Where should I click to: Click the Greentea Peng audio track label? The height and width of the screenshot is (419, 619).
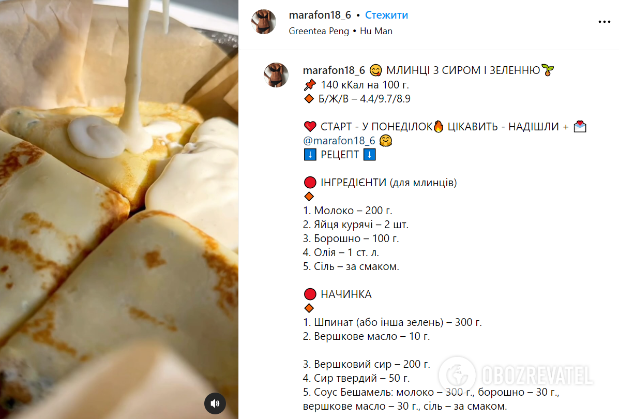[319, 31]
